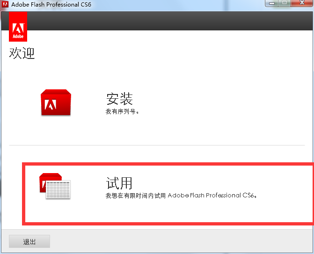This screenshot has height=254, width=314.
Task: Minimize the installer window
Action: pyautogui.click(x=272, y=3)
